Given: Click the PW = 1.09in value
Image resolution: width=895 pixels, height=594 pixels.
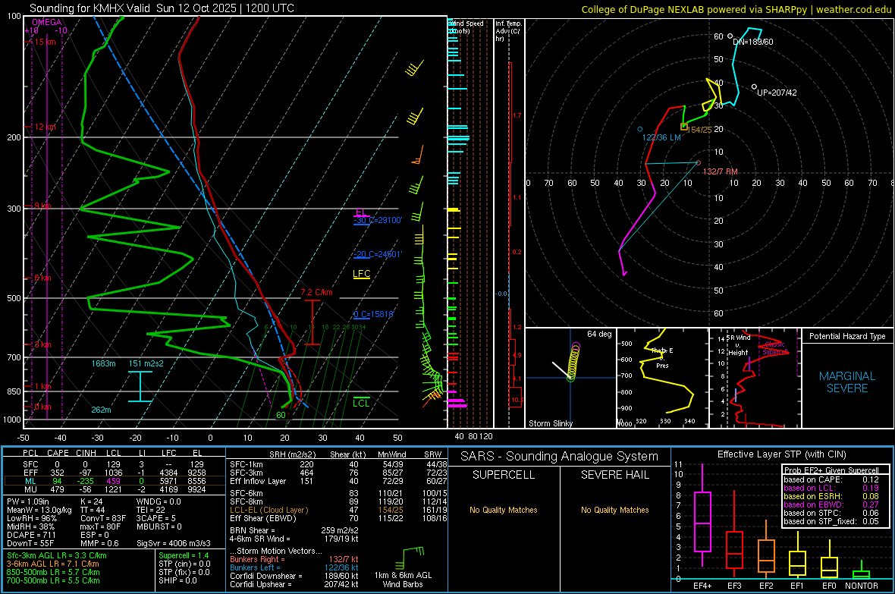Looking at the screenshot, I should pyautogui.click(x=28, y=501).
